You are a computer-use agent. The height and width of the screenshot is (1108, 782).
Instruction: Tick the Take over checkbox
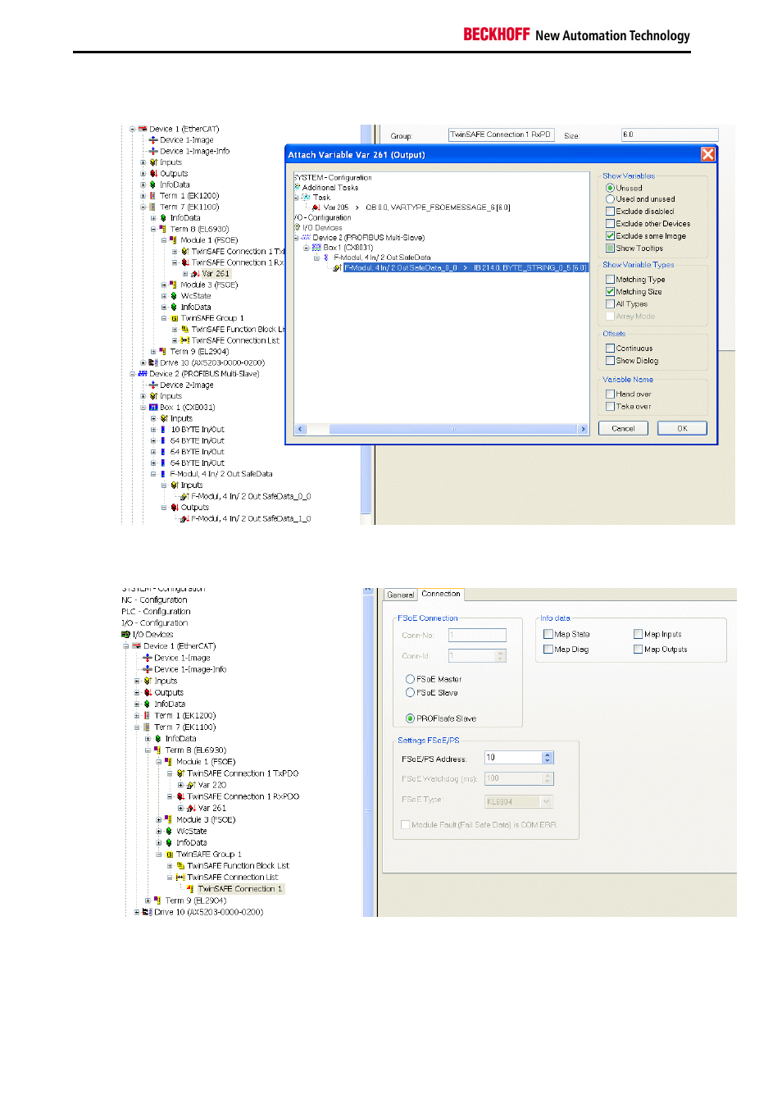pos(610,407)
